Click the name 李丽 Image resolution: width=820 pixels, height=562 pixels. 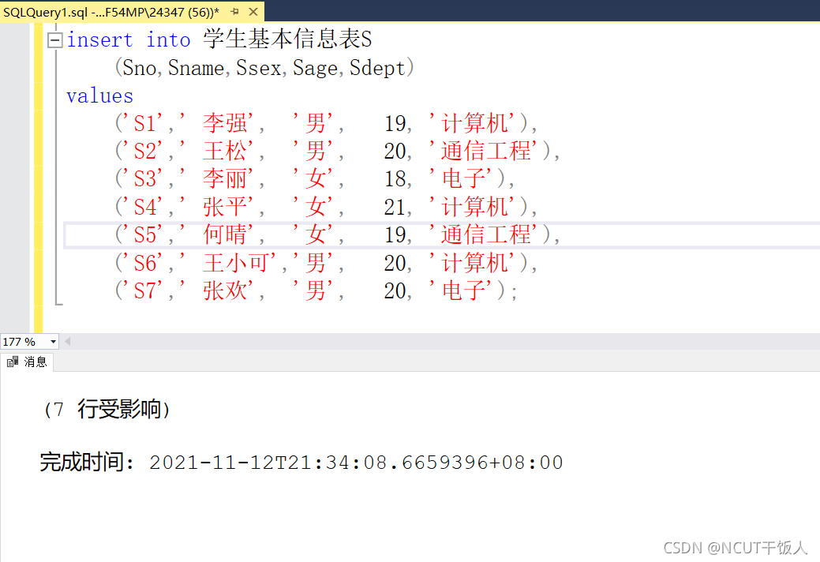225,179
